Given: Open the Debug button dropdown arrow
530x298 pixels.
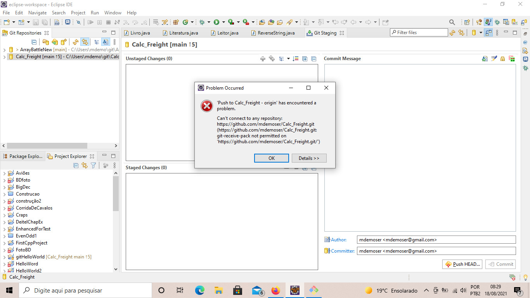Looking at the screenshot, I should pyautogui.click(x=208, y=23).
